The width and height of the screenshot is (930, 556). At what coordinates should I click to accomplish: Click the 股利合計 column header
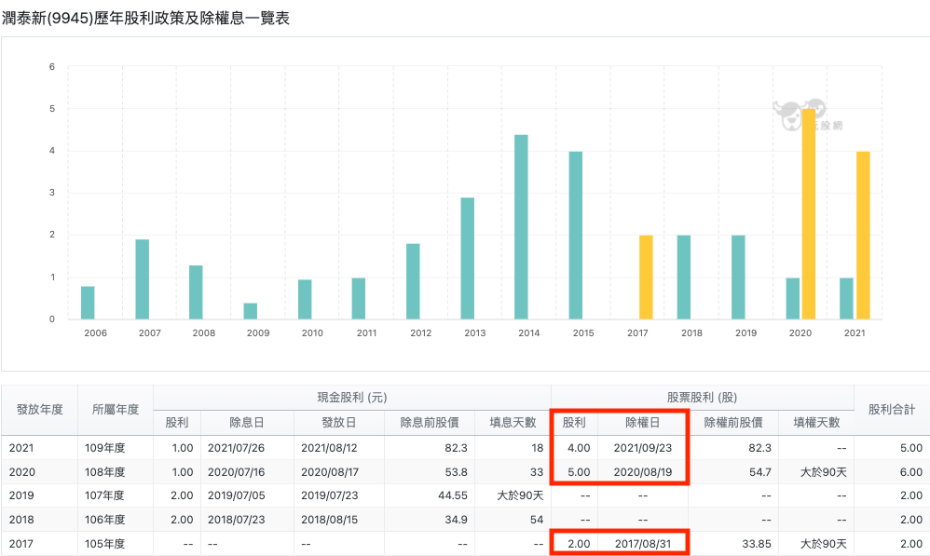(x=892, y=410)
